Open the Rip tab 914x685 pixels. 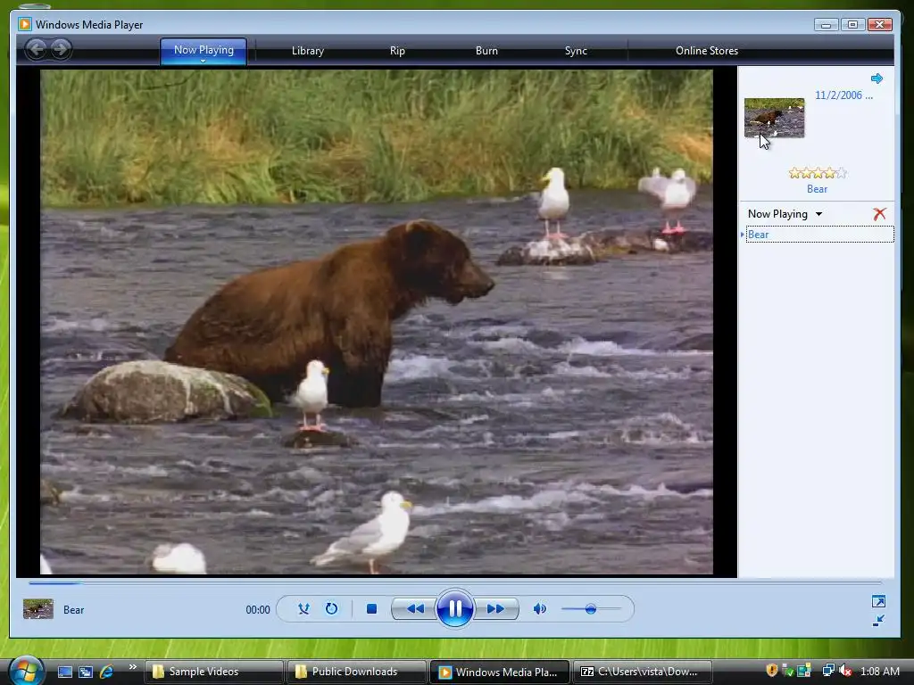(397, 51)
